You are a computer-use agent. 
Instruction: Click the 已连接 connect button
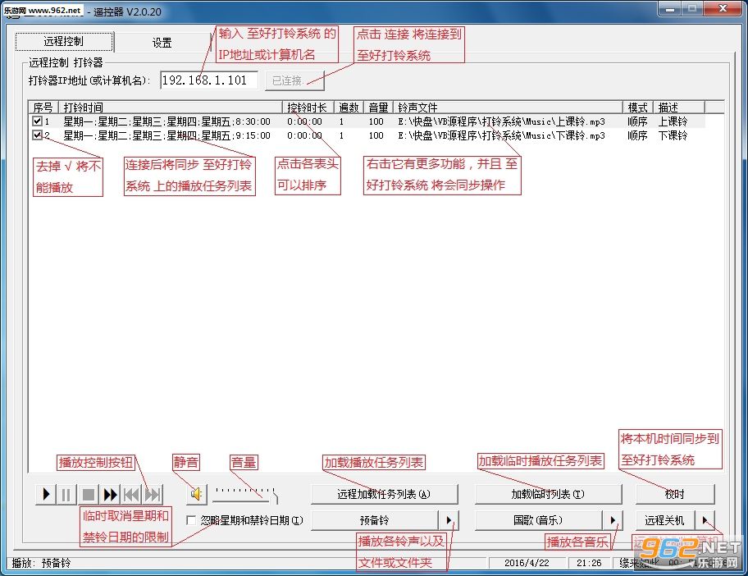click(x=294, y=80)
